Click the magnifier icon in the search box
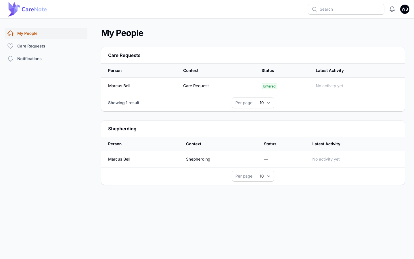The width and height of the screenshot is (414, 259). click(x=315, y=9)
